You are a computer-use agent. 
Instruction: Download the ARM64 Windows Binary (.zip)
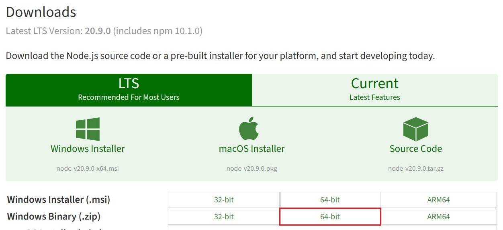pos(438,217)
